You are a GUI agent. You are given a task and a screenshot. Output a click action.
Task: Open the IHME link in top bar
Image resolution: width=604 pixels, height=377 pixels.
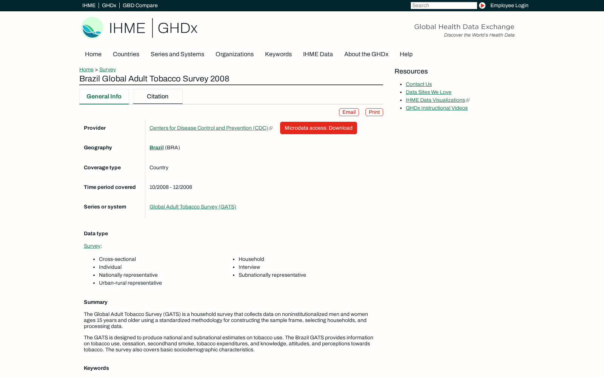click(89, 6)
